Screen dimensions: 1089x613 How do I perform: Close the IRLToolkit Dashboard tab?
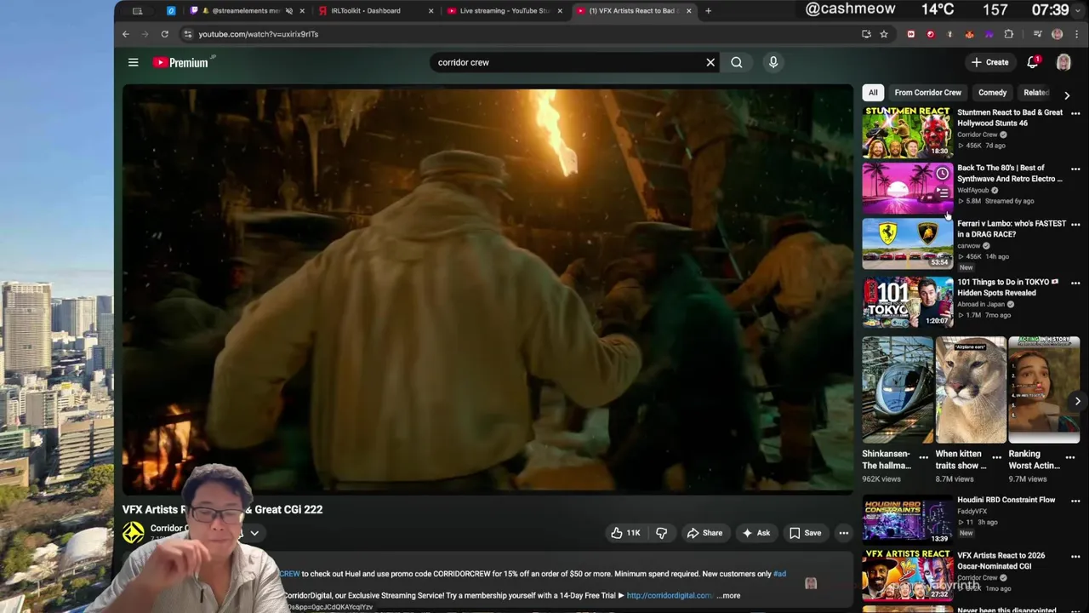click(430, 11)
